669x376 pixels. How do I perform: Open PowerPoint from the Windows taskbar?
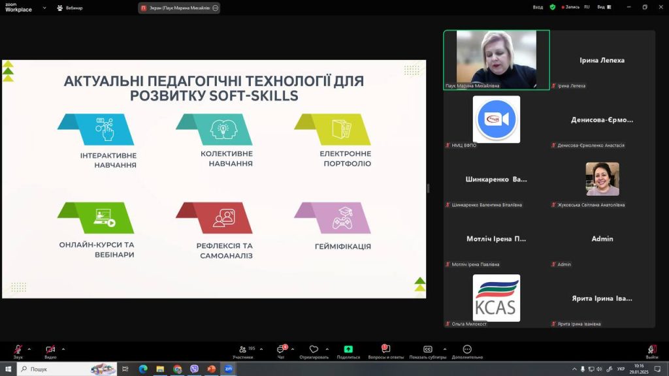click(x=211, y=369)
